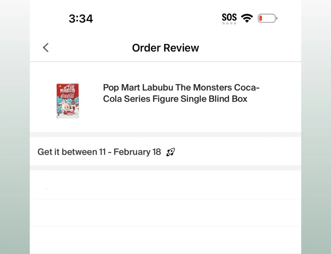Viewport: 331px width, 254px height.
Task: Tap the second empty row in the list
Action: (x=165, y=213)
